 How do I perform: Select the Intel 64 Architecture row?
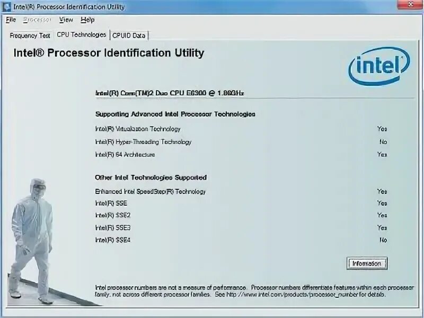coord(241,154)
